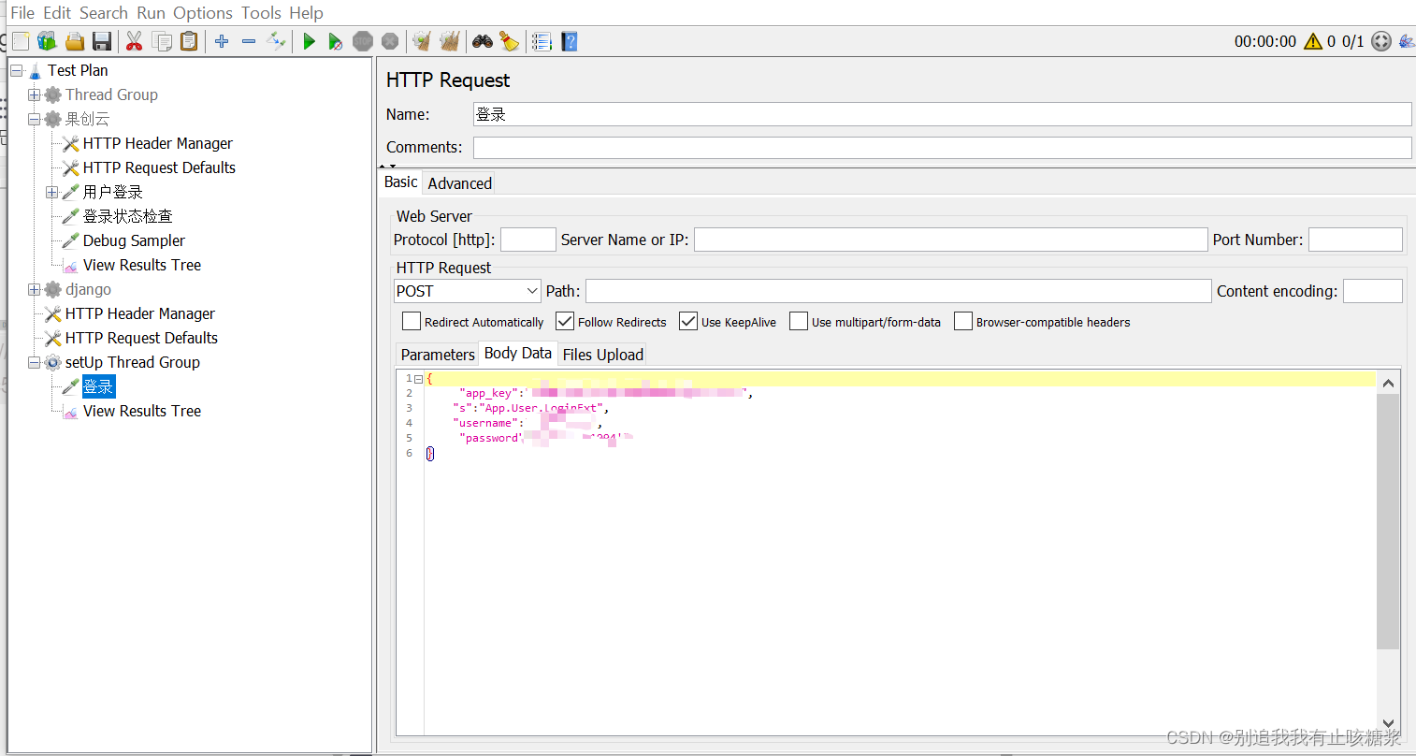1416x756 pixels.
Task: Collapse all nodes with the minus icon
Action: tap(249, 41)
